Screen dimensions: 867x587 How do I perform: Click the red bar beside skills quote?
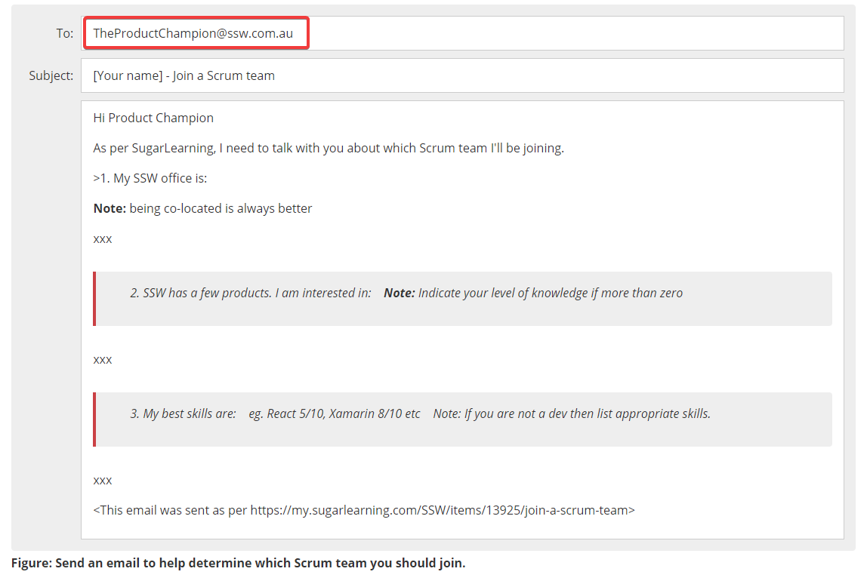point(94,420)
